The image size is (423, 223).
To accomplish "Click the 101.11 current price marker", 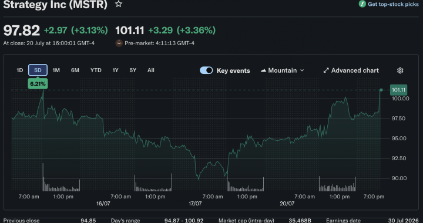I will tap(398, 90).
